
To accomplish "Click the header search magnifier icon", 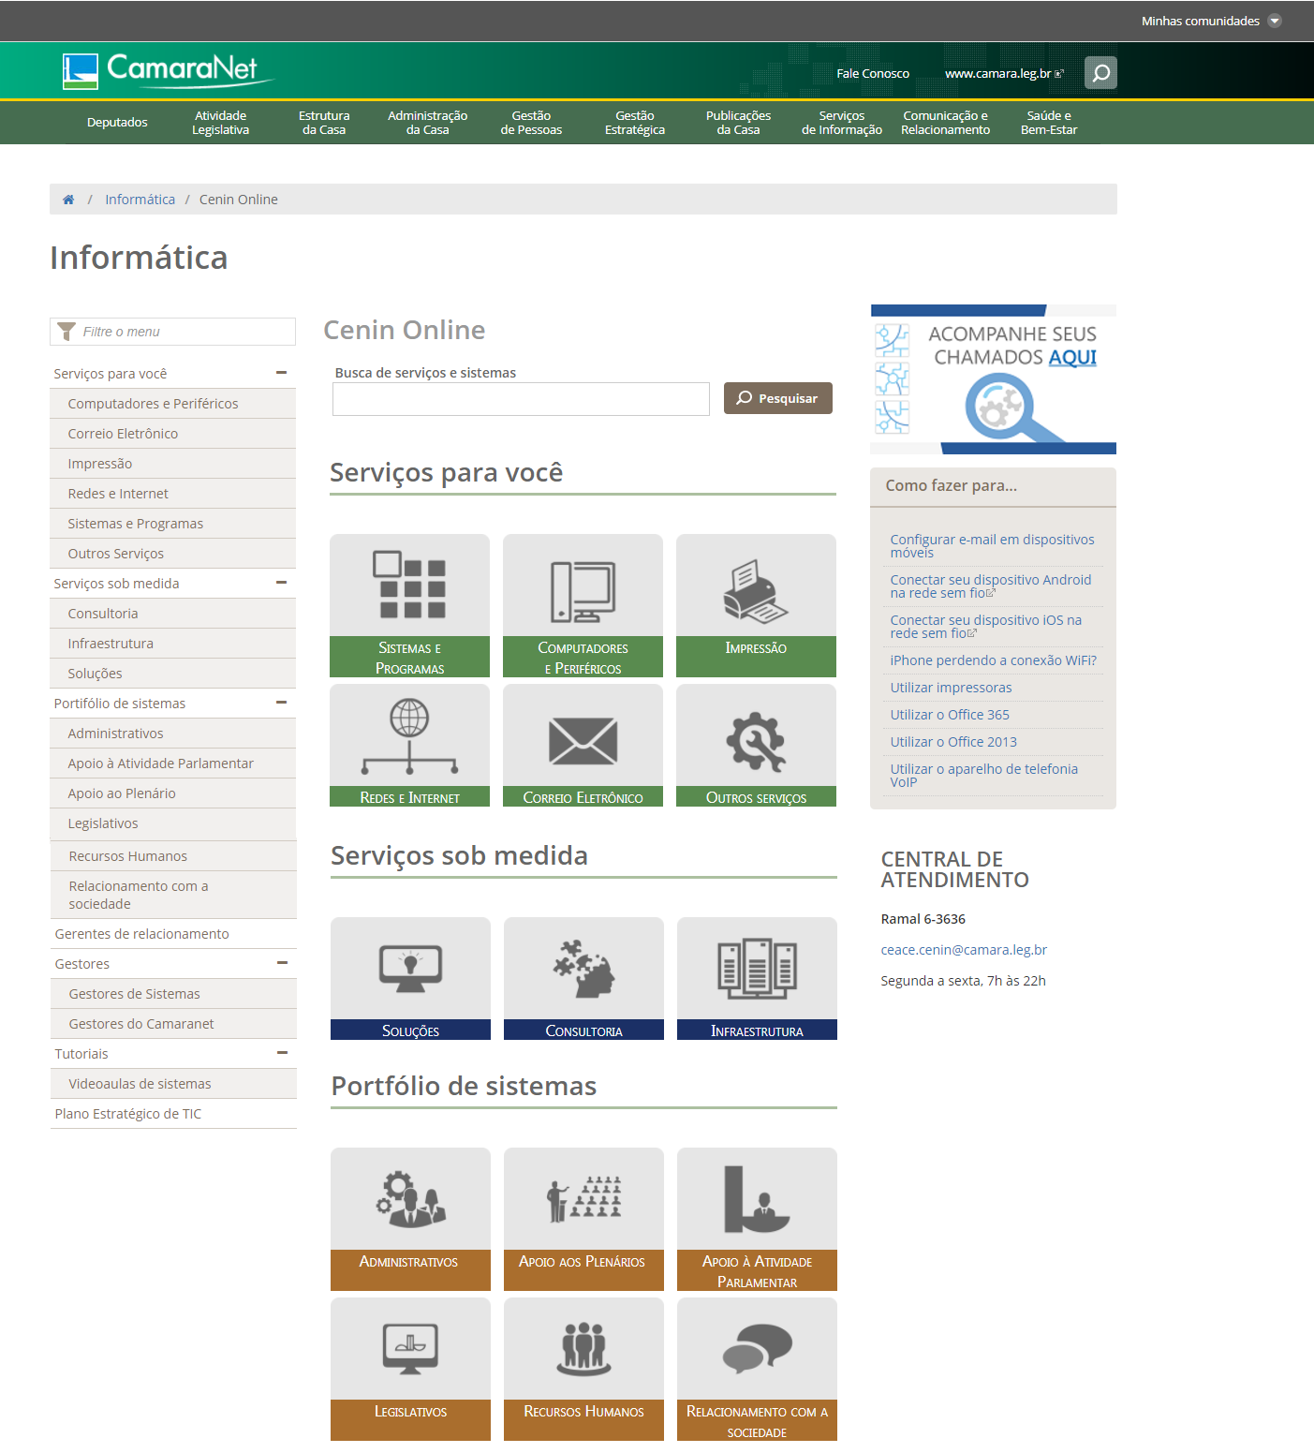I will coord(1100,73).
